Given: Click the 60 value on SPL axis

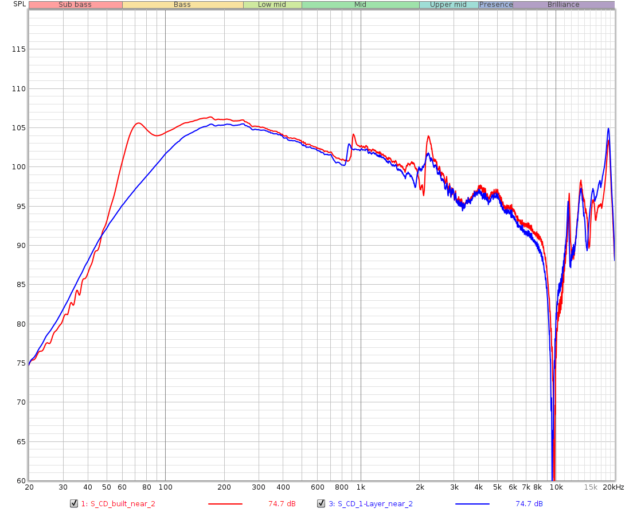Looking at the screenshot, I should pos(21,480).
